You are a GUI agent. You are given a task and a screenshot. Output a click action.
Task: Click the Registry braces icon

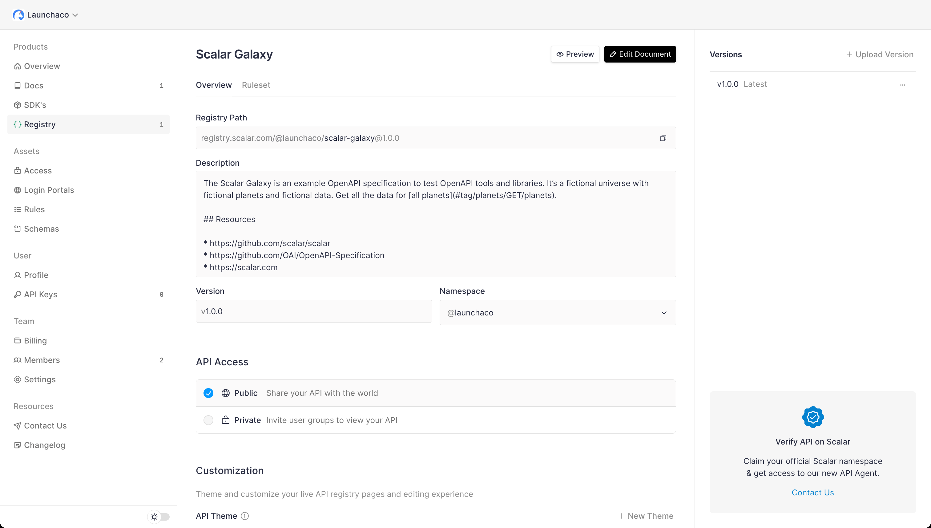(x=18, y=124)
